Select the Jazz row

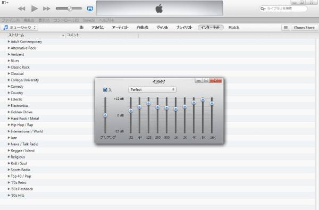click(158, 138)
